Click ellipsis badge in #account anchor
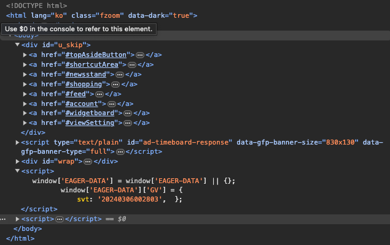The image size is (390, 245). 111,104
